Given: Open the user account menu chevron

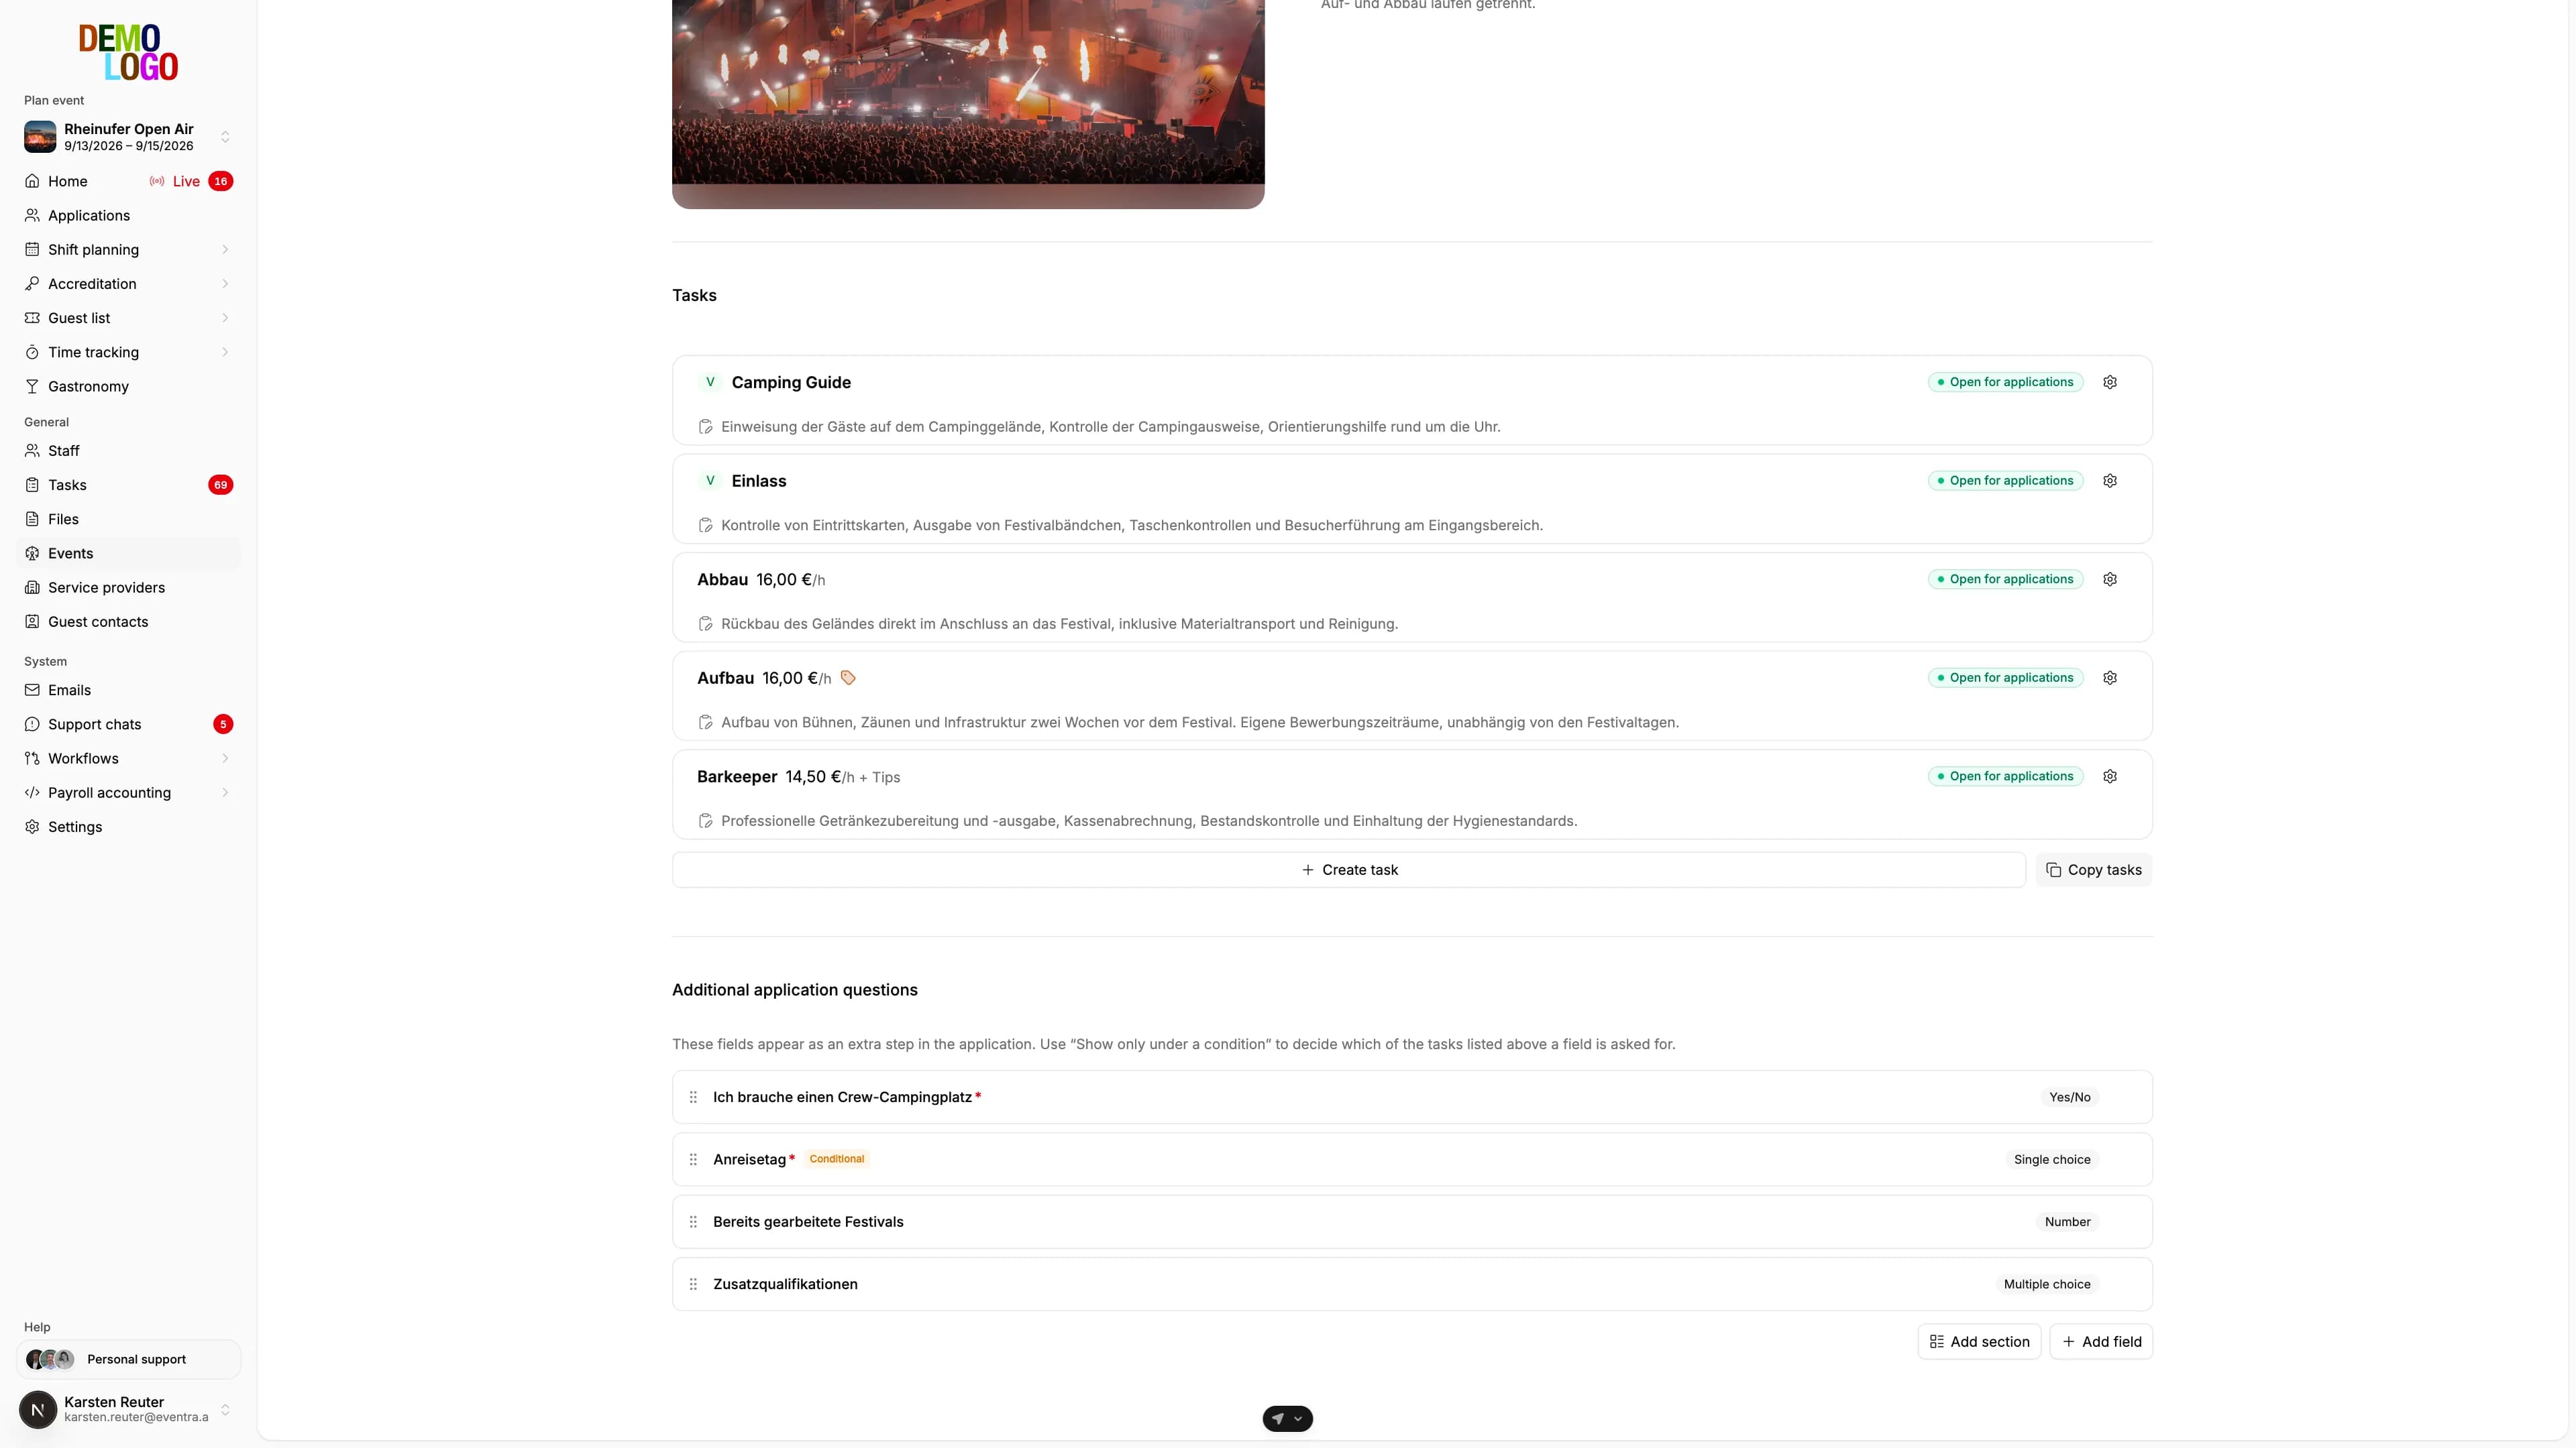Looking at the screenshot, I should pos(225,1409).
